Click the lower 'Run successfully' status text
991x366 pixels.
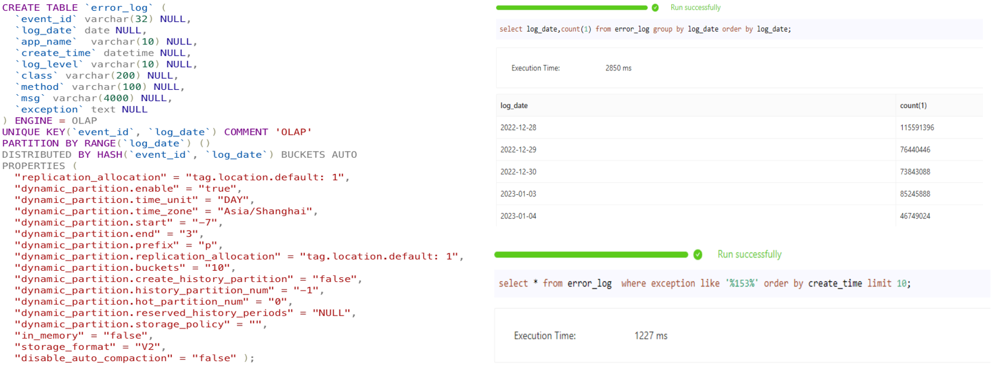[749, 254]
